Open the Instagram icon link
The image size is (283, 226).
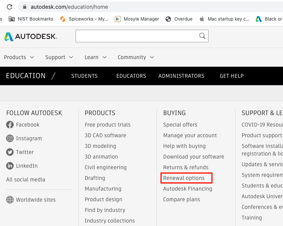pyautogui.click(x=10, y=138)
